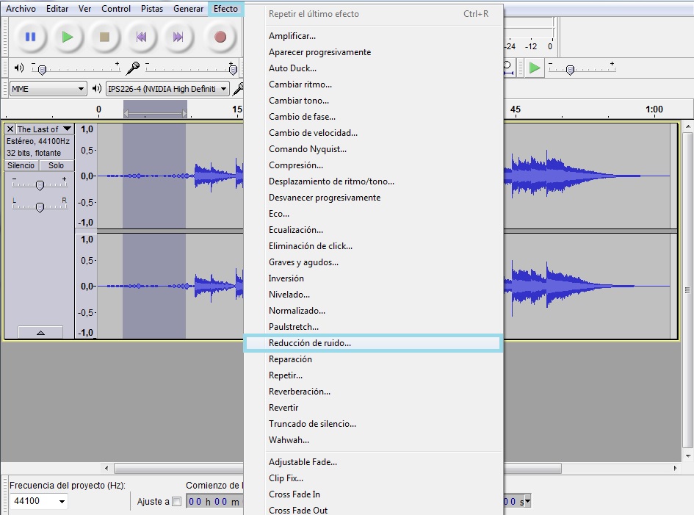Screen dimensions: 694x515
Task: Open the IPS226-4 output device dropdown
Action: [x=167, y=89]
